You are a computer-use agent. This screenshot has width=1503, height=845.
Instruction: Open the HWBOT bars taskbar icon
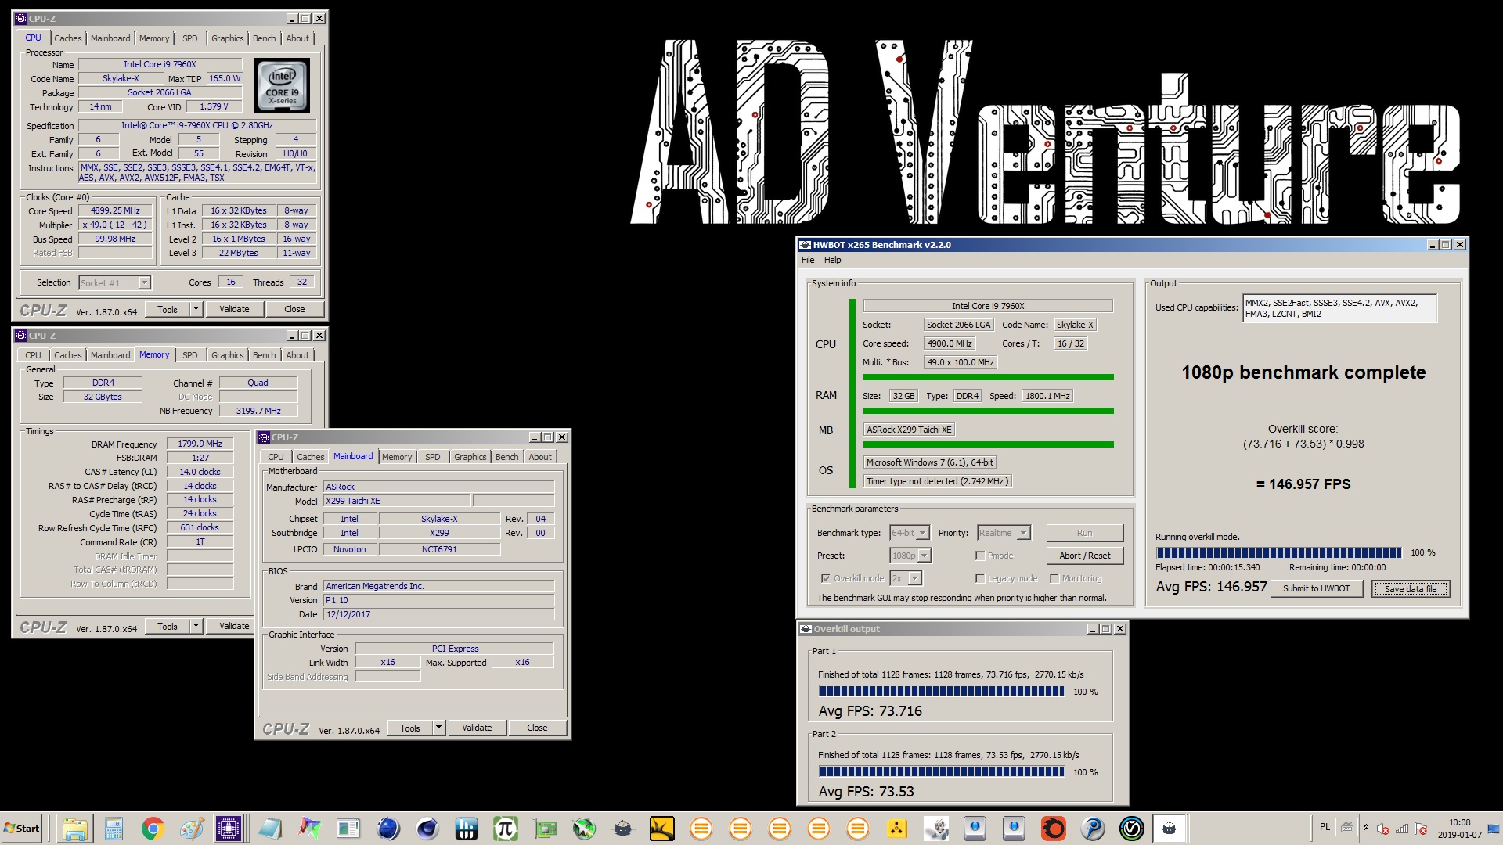[466, 829]
